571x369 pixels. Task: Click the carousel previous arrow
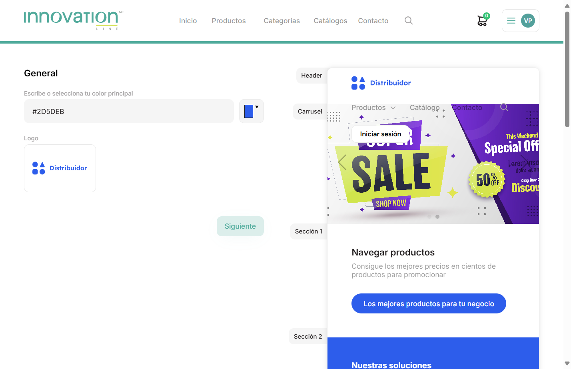tap(342, 162)
